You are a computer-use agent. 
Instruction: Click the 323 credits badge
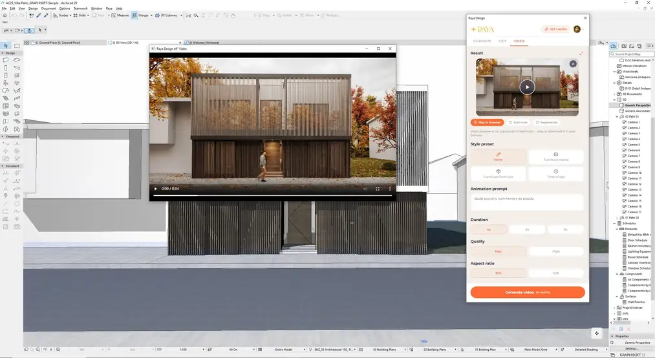(x=556, y=29)
